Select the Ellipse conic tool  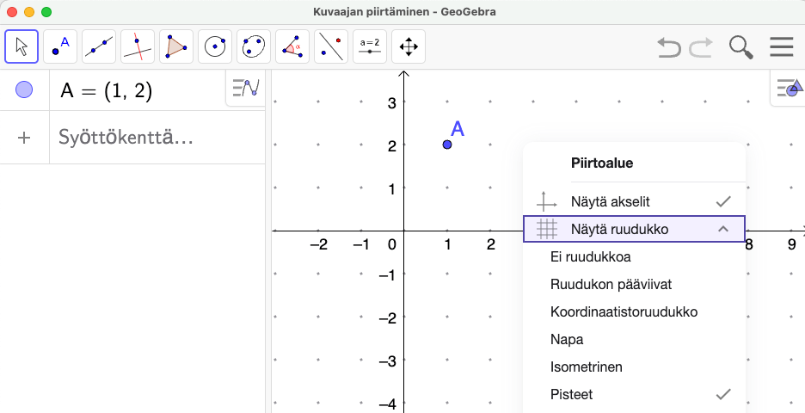[254, 46]
